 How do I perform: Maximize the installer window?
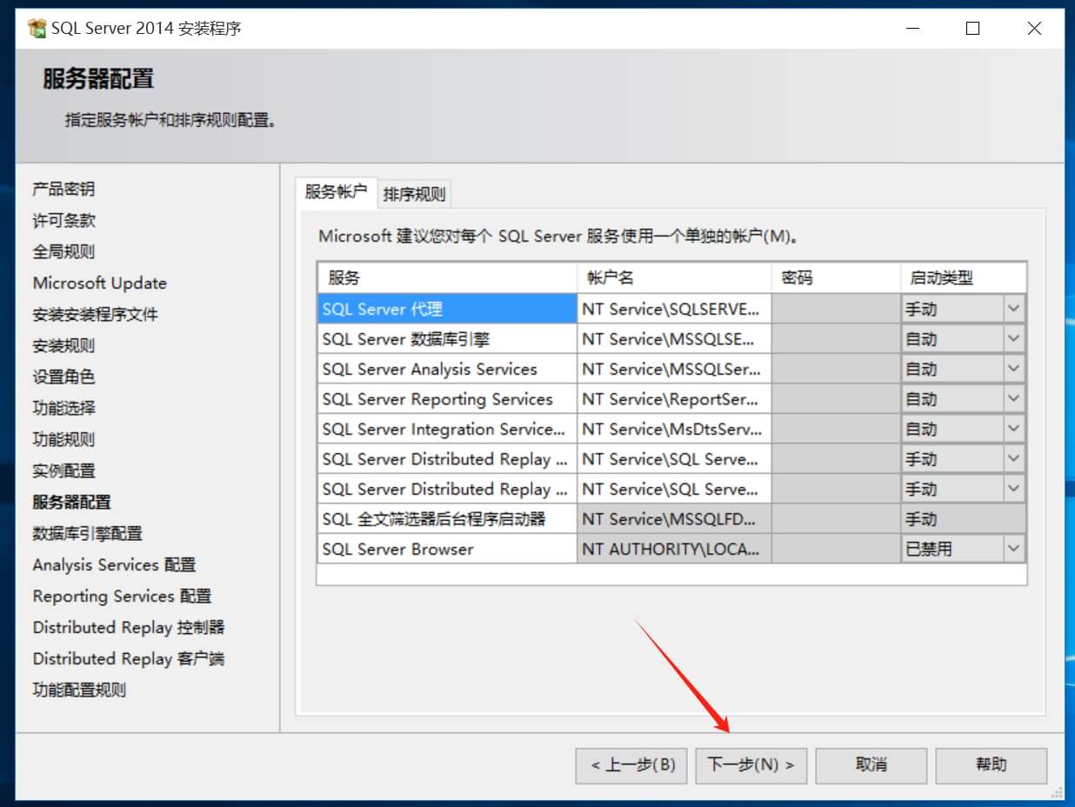pos(972,29)
